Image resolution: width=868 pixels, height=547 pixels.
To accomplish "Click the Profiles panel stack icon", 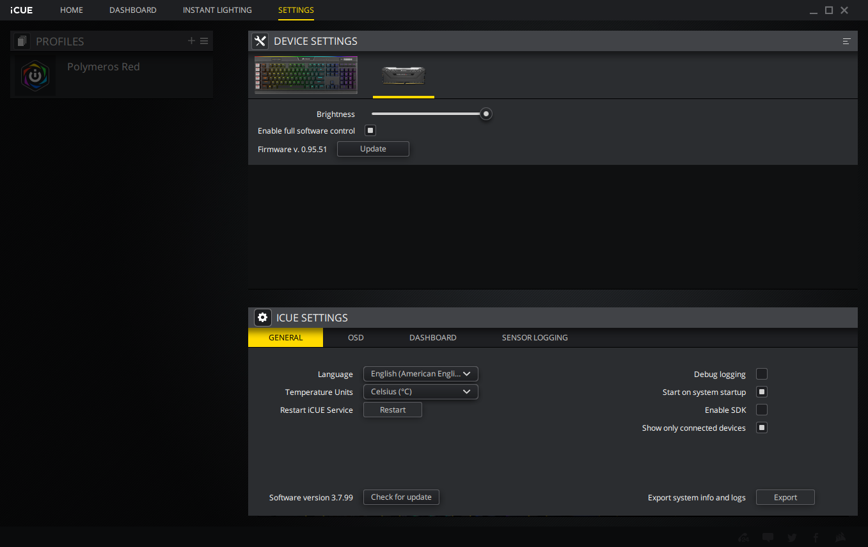I will point(23,42).
